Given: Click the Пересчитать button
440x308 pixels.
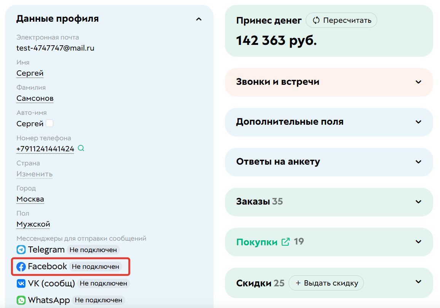Looking at the screenshot, I should click(341, 20).
